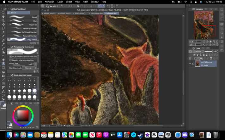Open the save options arrows in command bar

(58, 6)
